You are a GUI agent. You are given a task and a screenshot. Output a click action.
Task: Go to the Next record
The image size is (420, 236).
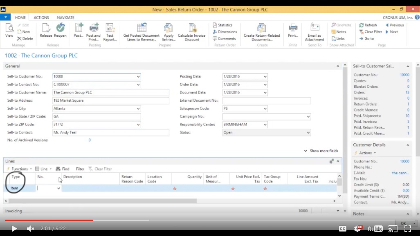pyautogui.click(x=392, y=32)
